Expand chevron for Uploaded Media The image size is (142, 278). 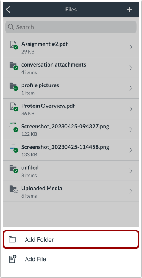(x=131, y=191)
